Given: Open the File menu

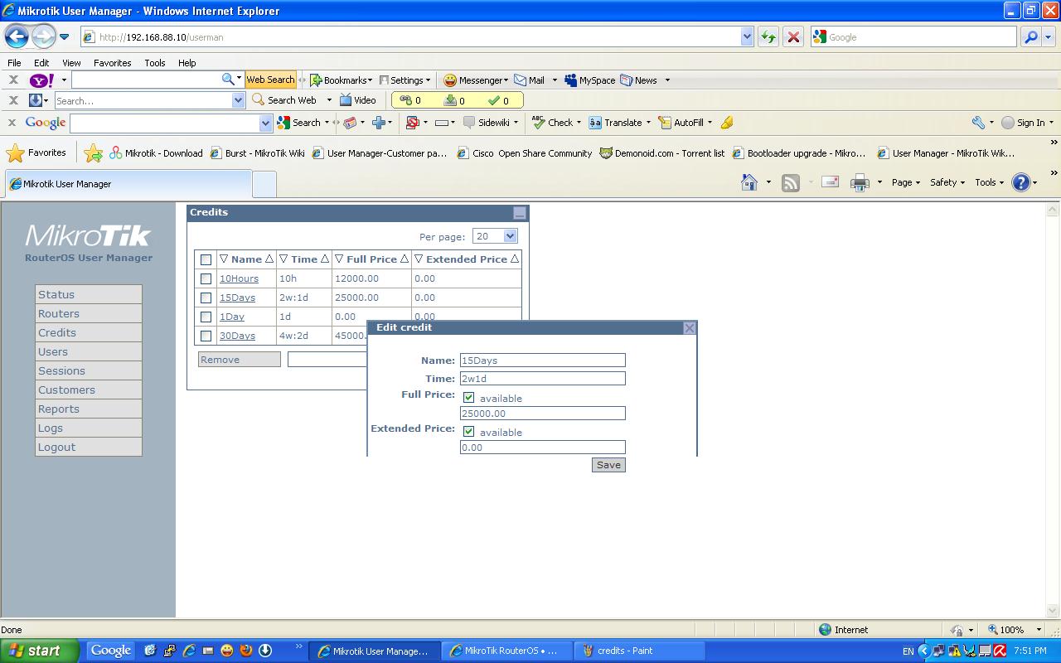Looking at the screenshot, I should [x=14, y=63].
